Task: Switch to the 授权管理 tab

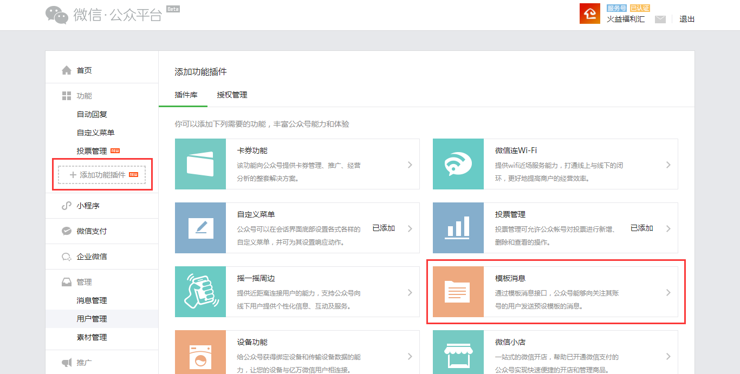Action: 232,95
